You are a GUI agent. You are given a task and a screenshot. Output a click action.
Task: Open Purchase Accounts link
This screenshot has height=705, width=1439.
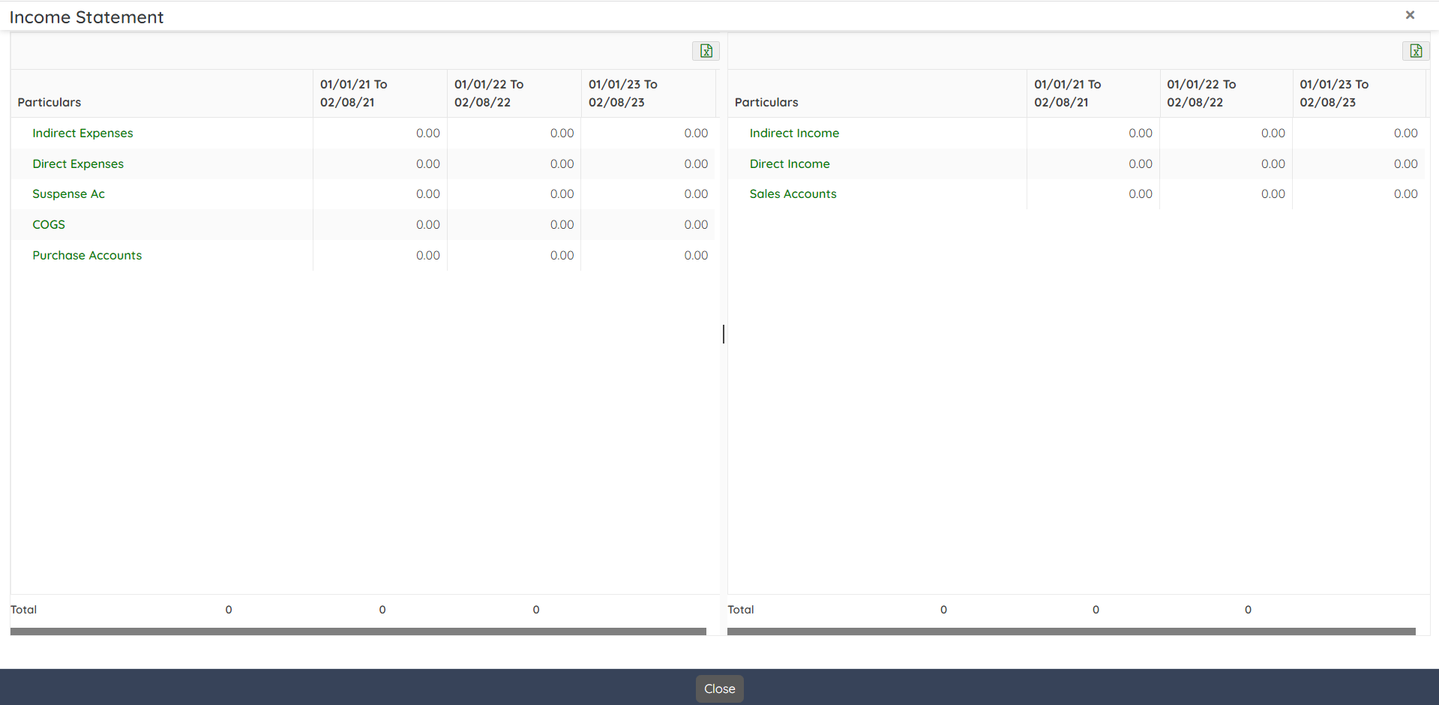click(x=87, y=256)
